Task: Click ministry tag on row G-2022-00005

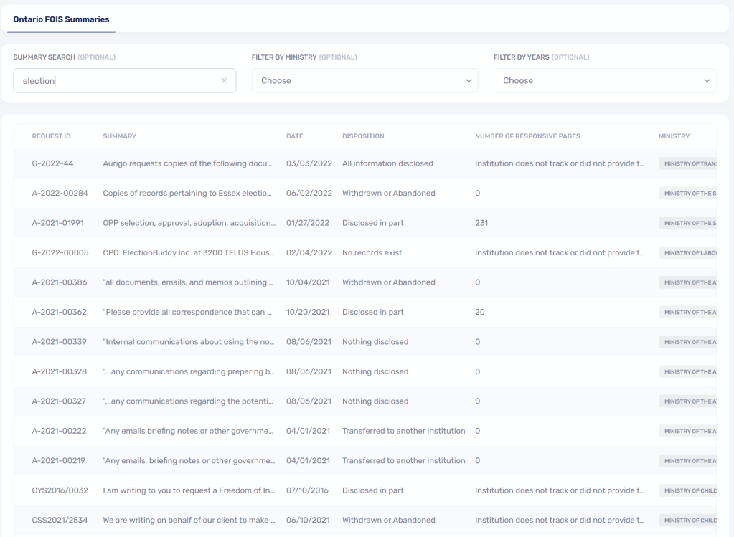Action: pyautogui.click(x=687, y=253)
